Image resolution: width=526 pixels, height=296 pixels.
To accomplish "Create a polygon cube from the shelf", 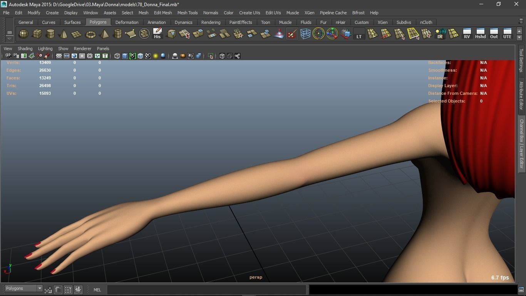I will pyautogui.click(x=37, y=34).
